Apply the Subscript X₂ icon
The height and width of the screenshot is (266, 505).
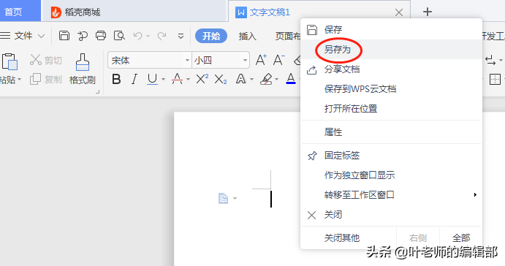click(x=221, y=79)
